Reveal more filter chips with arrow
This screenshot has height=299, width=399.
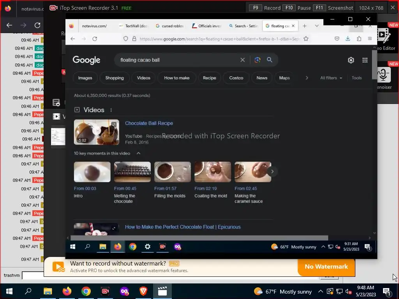[307, 78]
